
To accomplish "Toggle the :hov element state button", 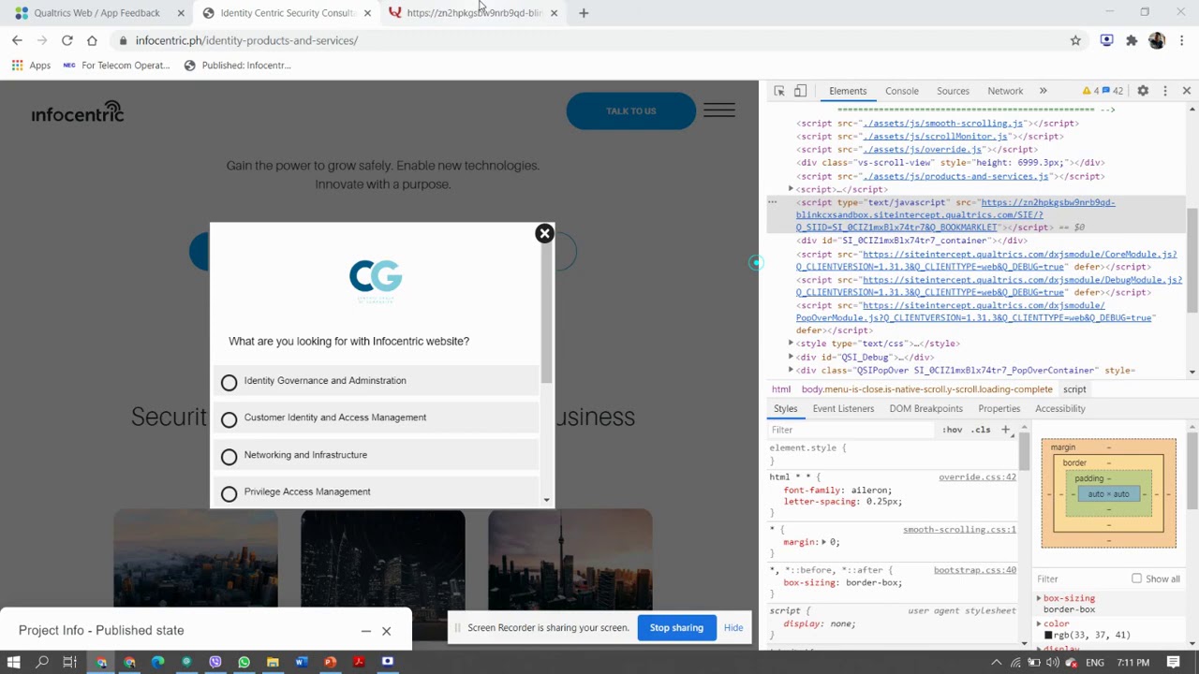I will click(953, 430).
